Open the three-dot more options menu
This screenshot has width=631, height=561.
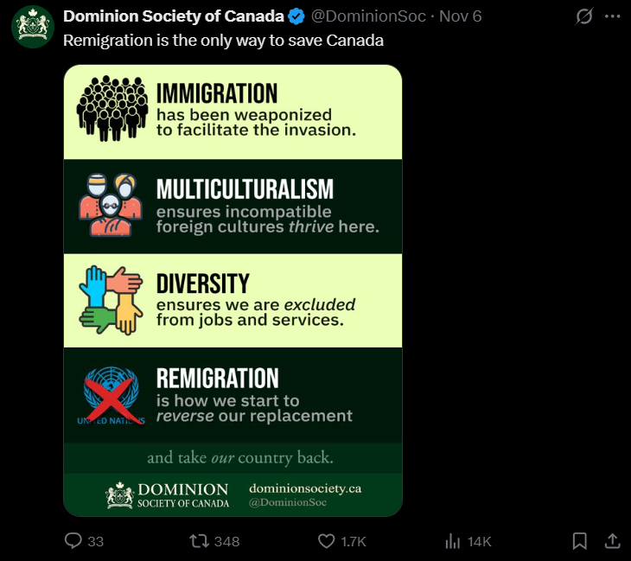click(612, 16)
